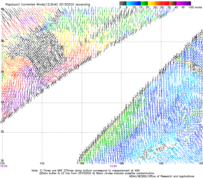The image size is (203, 178).
Task: Click the '45' legend label
Action: 183,7
